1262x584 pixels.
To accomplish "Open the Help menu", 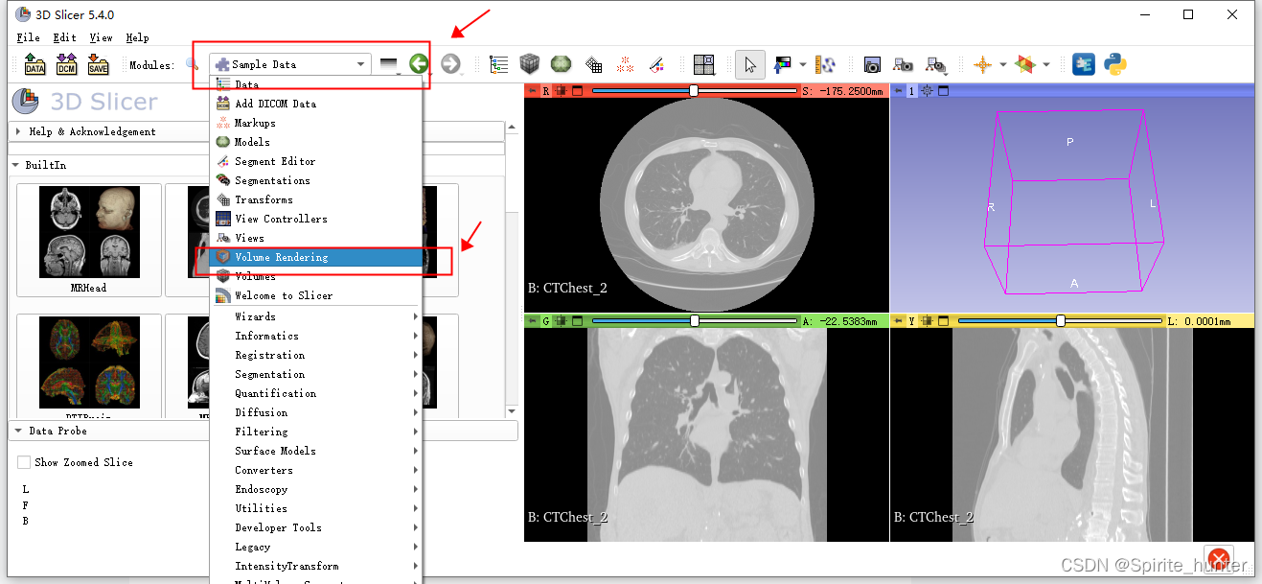I will (137, 37).
